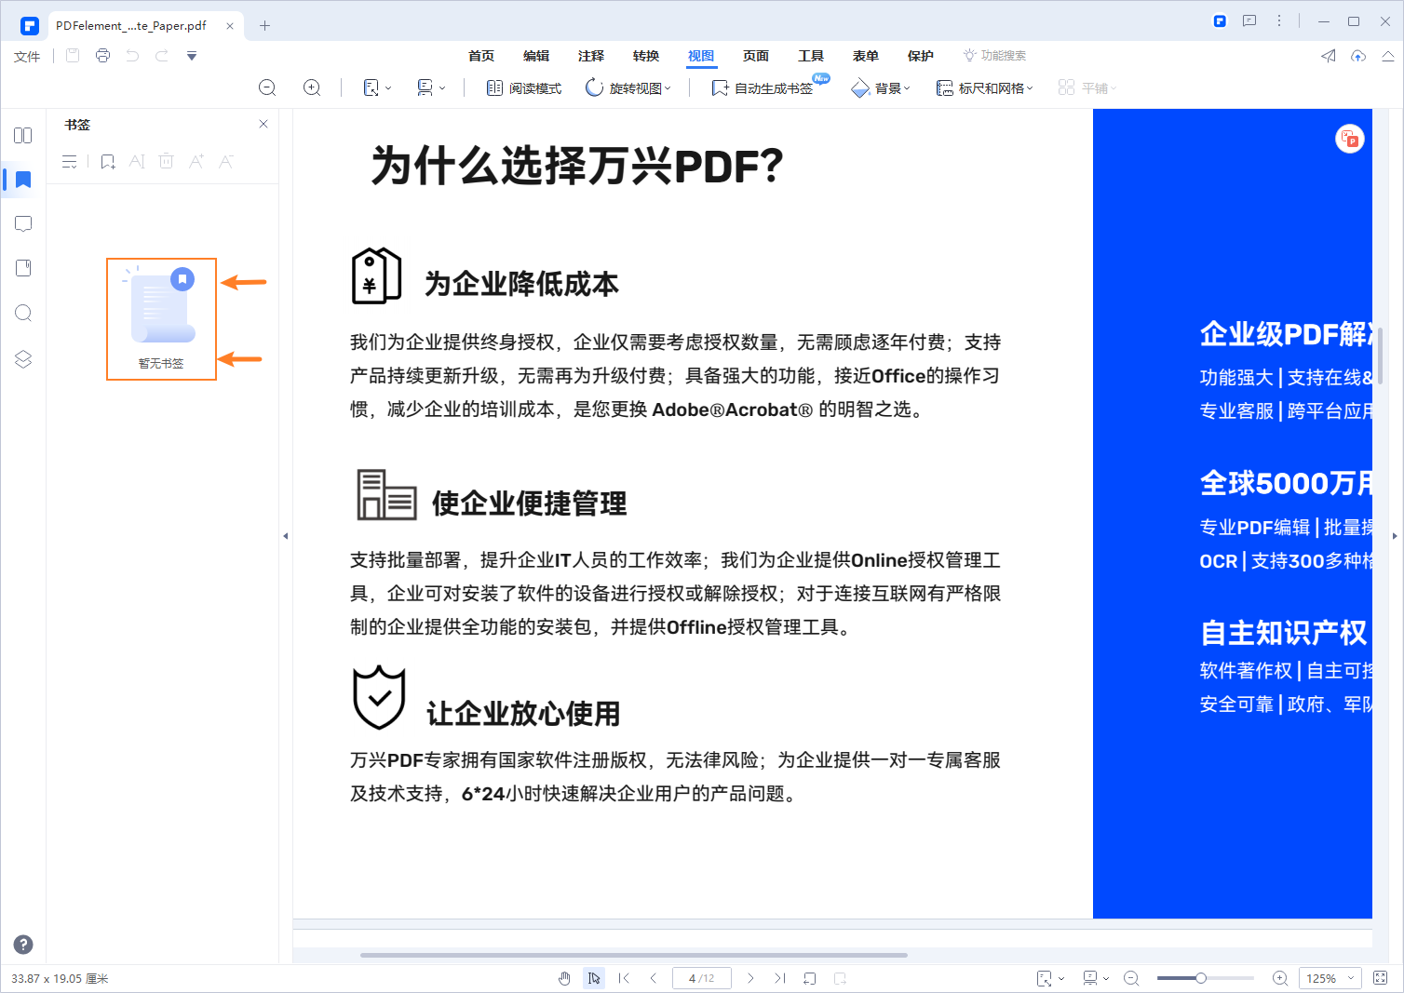The width and height of the screenshot is (1404, 993).
Task: Click the page number input showing 4/12
Action: [x=701, y=978]
